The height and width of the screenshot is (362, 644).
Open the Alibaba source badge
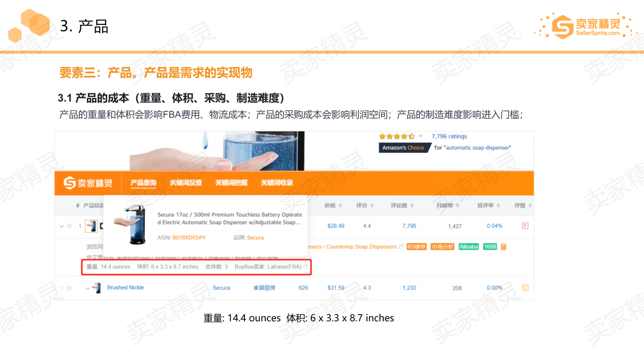click(468, 247)
